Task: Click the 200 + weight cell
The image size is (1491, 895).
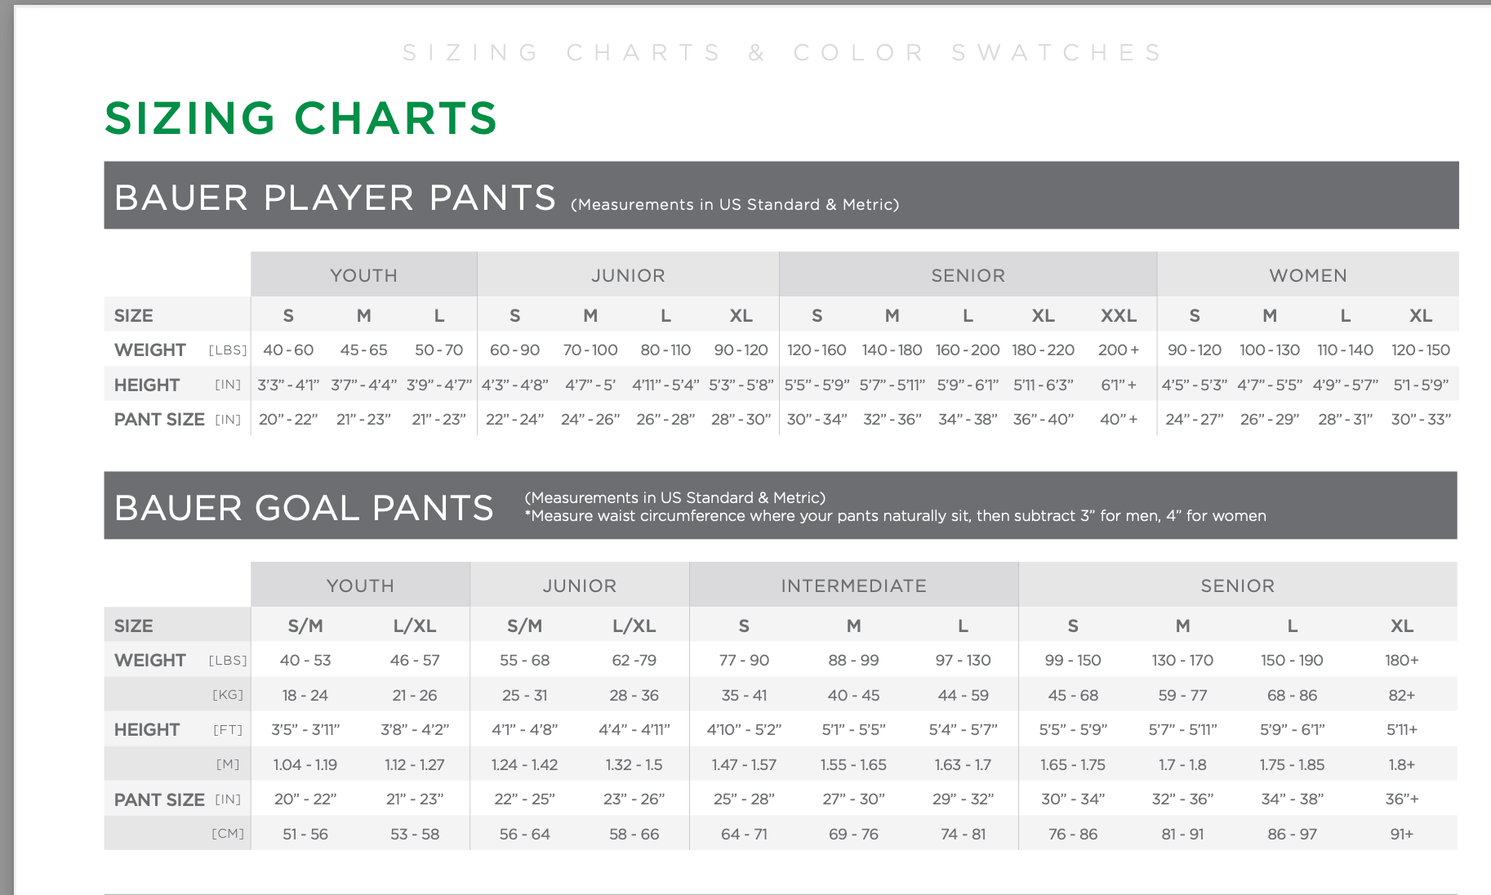Action: pyautogui.click(x=1118, y=350)
